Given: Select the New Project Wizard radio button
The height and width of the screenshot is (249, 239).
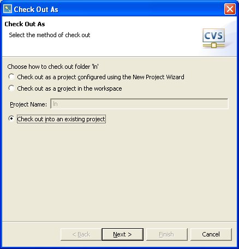Looking at the screenshot, I should pos(11,76).
